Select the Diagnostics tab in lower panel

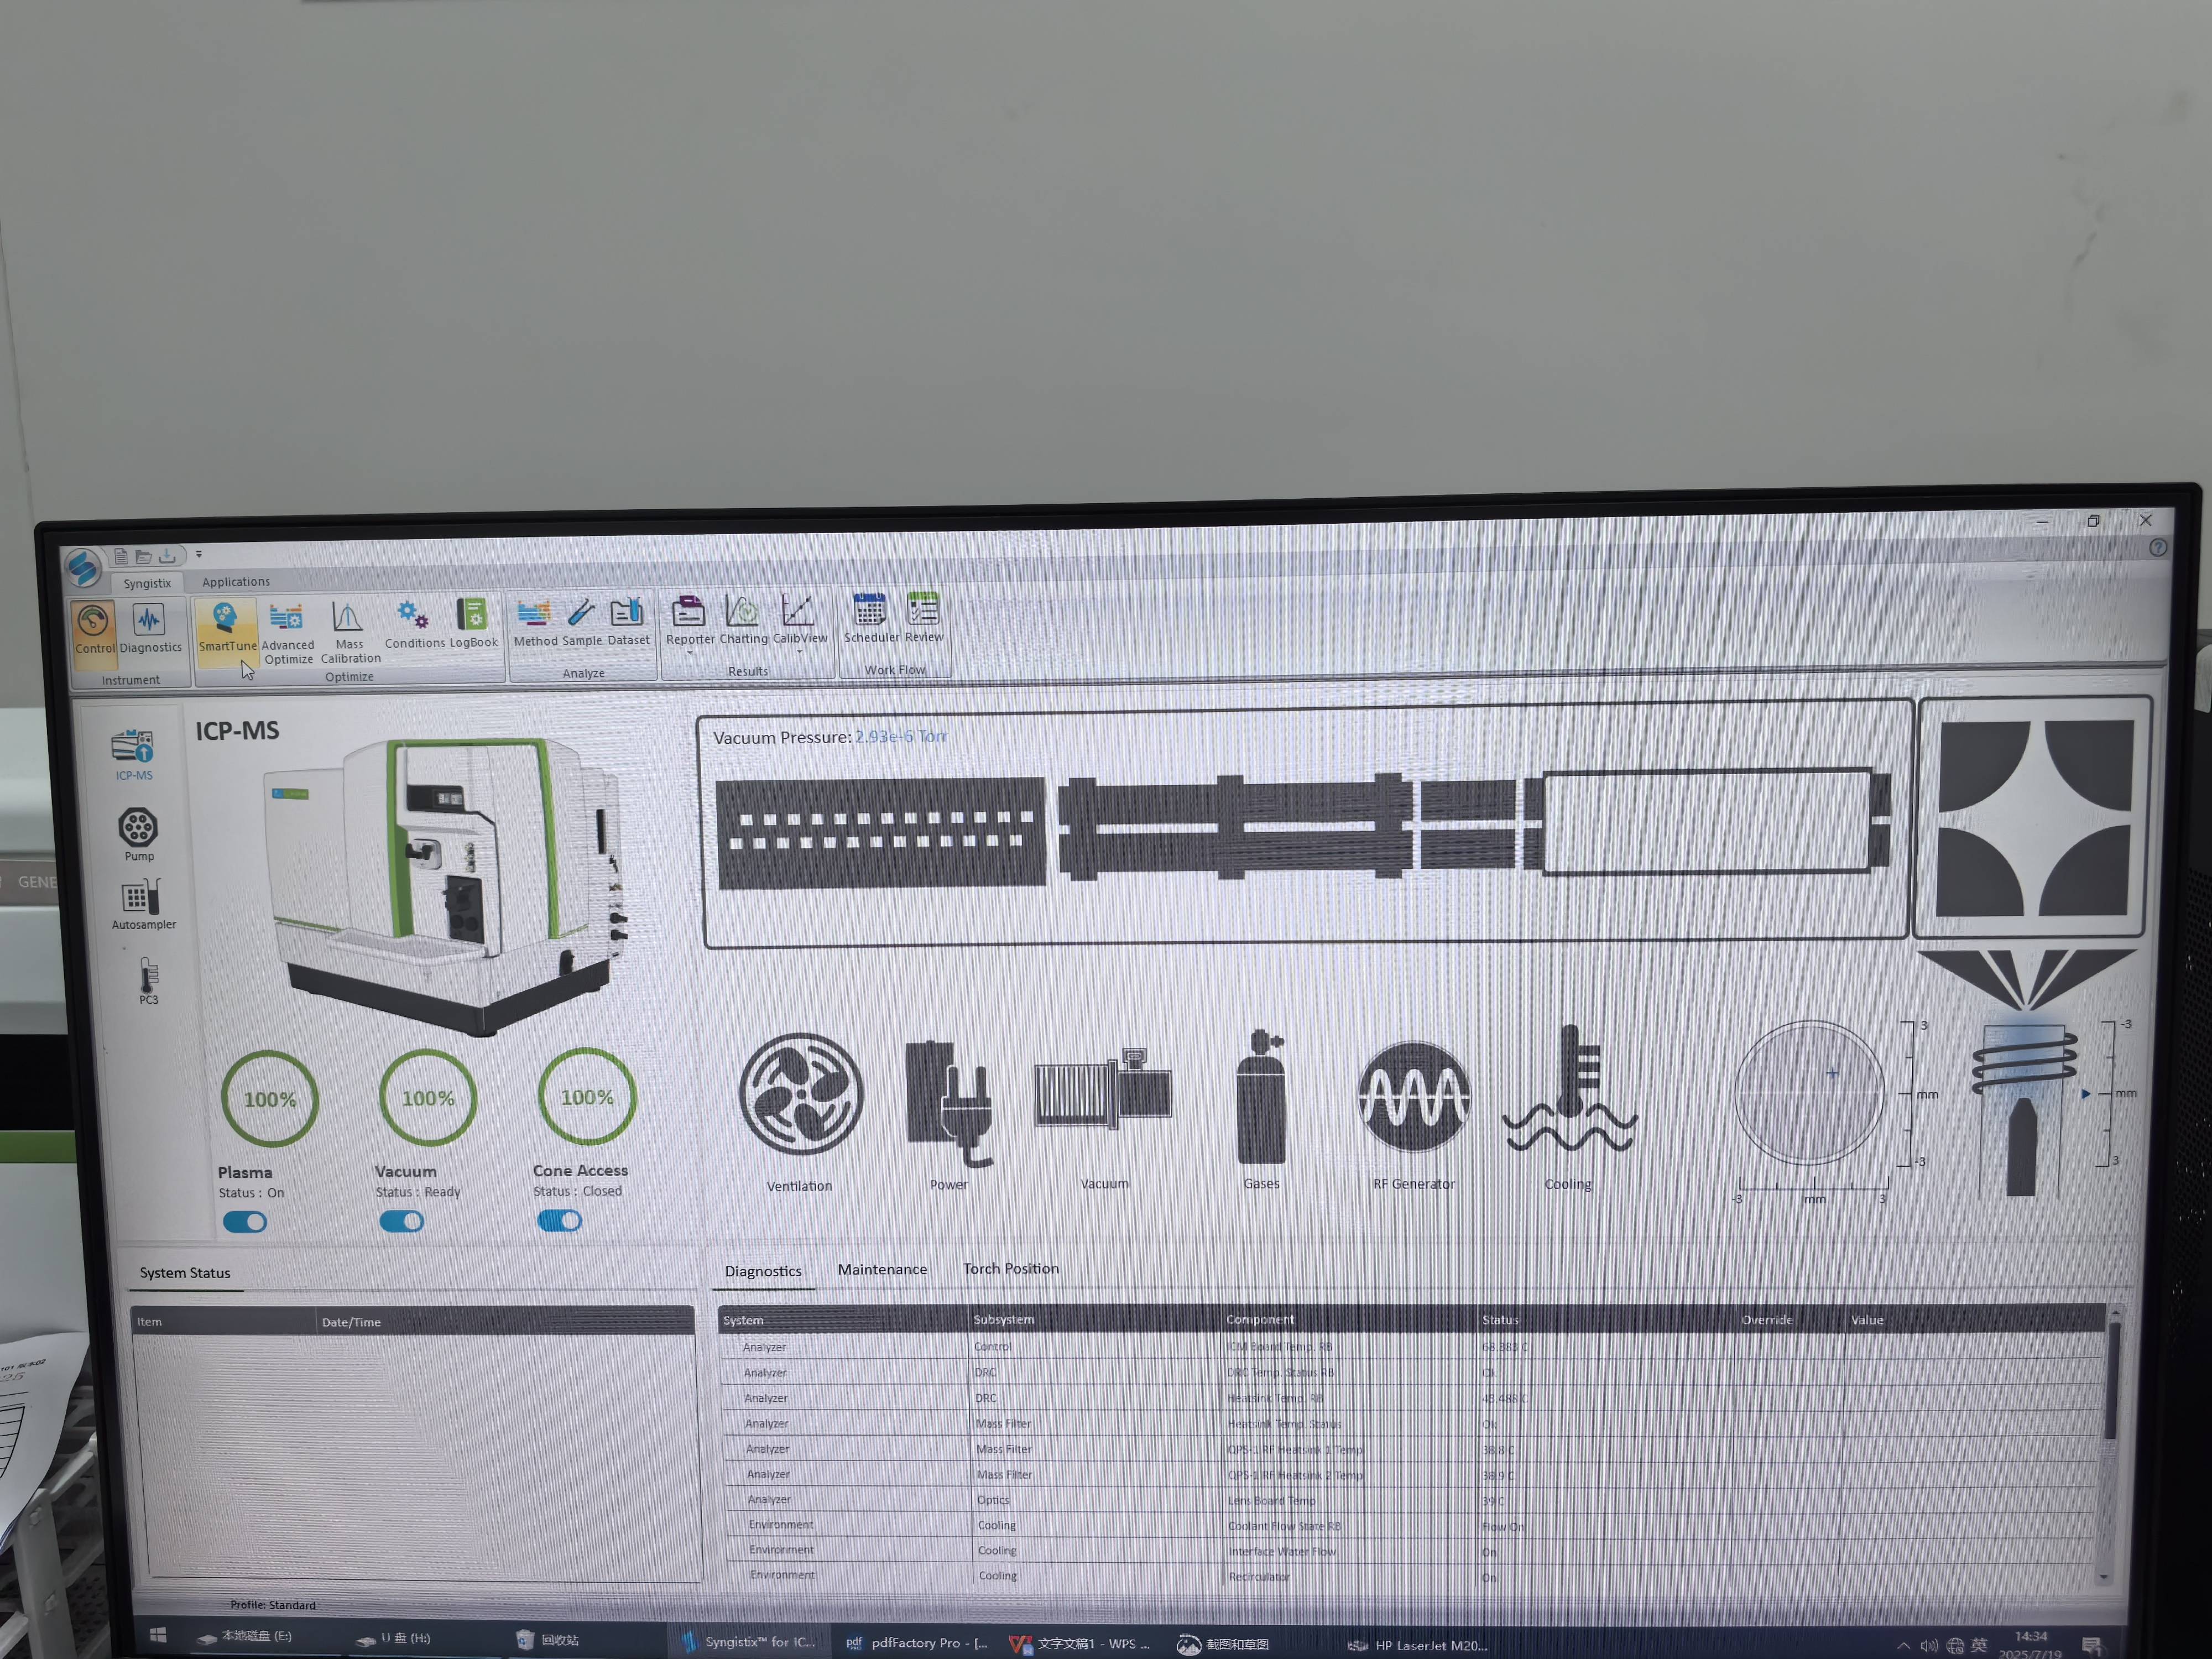763,1271
